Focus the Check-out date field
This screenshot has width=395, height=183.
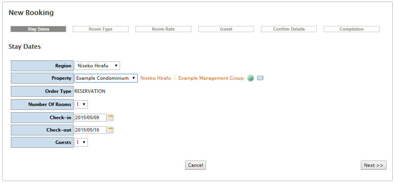tap(90, 130)
